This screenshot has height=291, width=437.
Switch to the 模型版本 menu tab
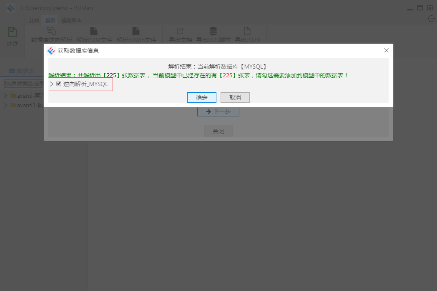(71, 20)
